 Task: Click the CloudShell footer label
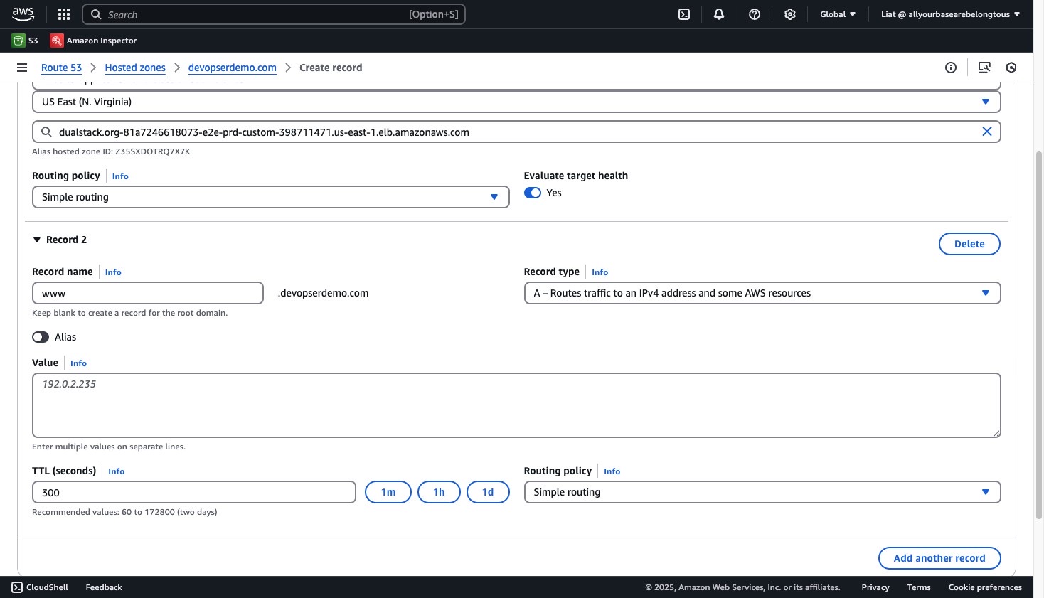coord(47,587)
